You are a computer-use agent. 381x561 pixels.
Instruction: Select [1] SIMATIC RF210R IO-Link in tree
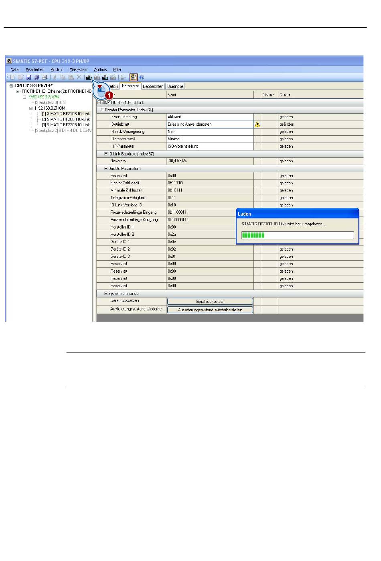pyautogui.click(x=66, y=114)
